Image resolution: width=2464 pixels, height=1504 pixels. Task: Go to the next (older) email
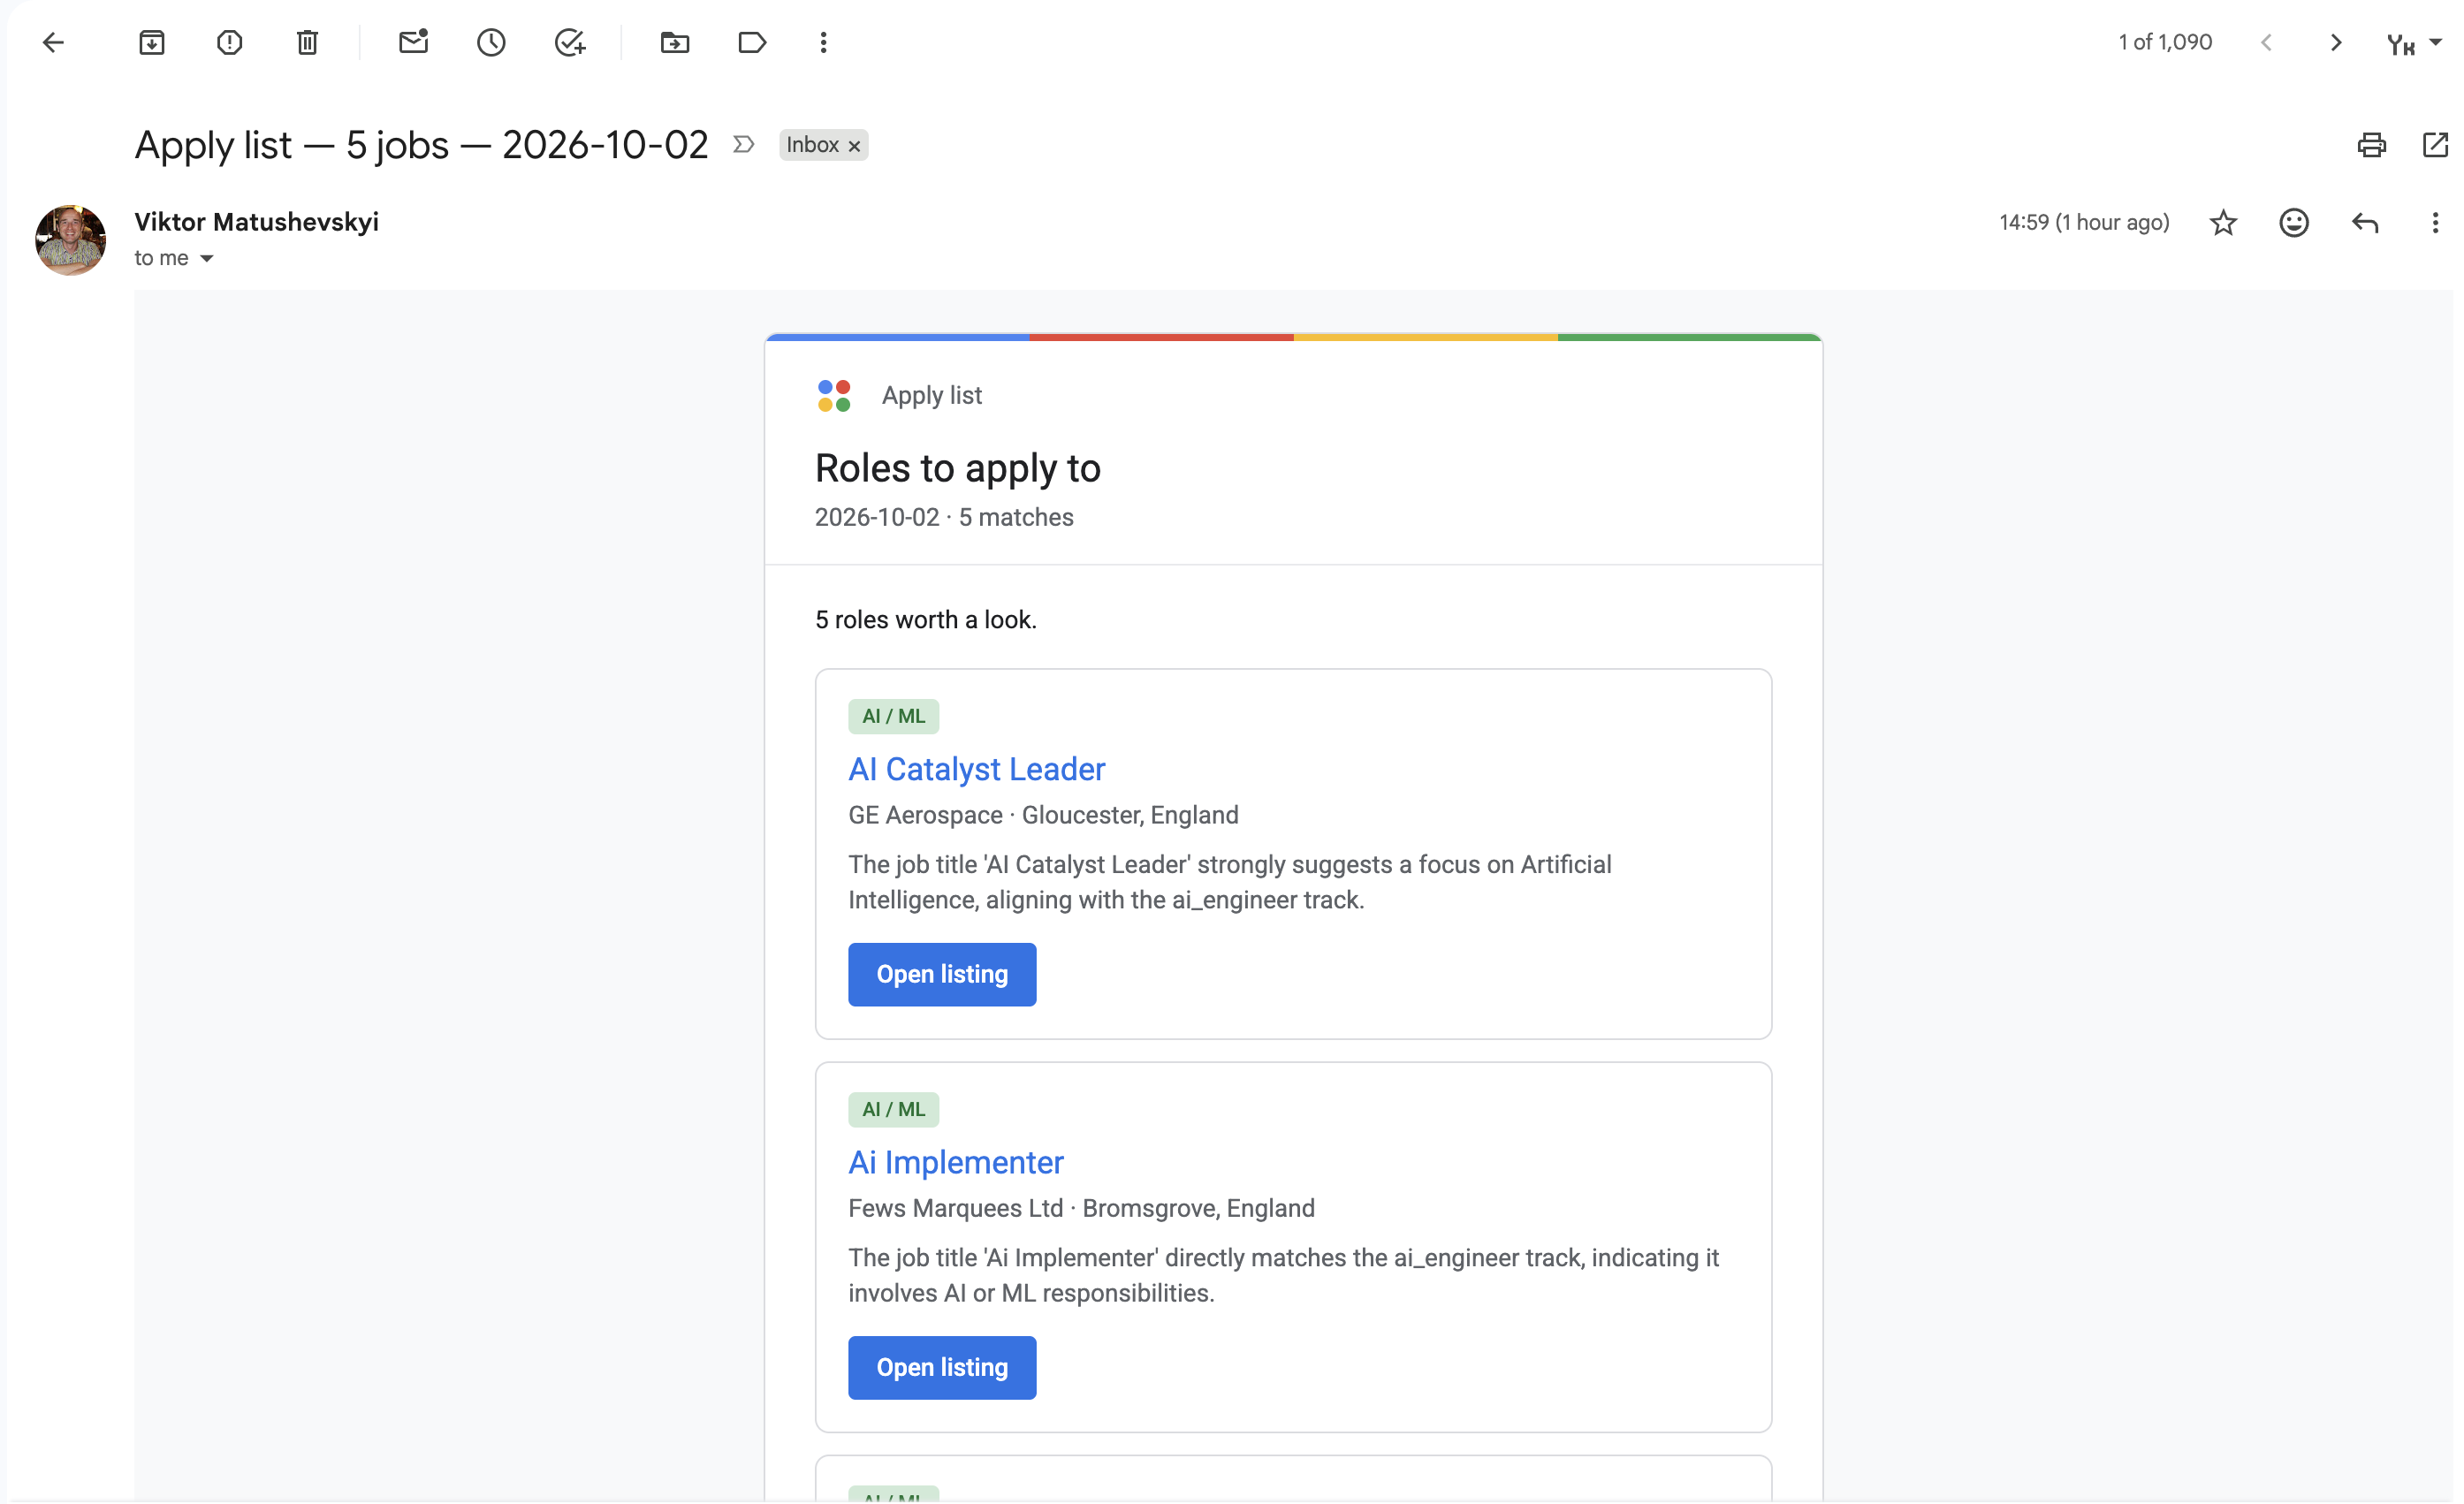[x=2336, y=42]
